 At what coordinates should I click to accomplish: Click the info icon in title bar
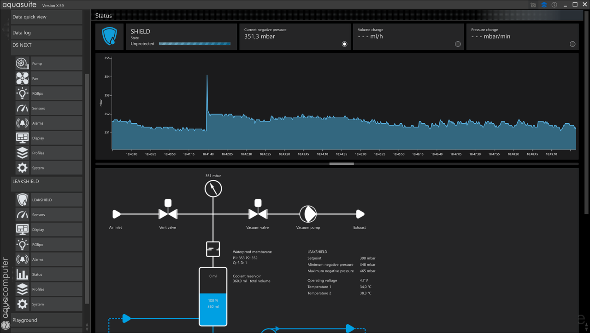coord(555,5)
